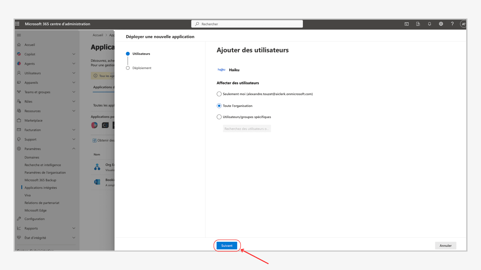Select Utilisateurs/groupes spécifiques radio option

click(x=219, y=117)
